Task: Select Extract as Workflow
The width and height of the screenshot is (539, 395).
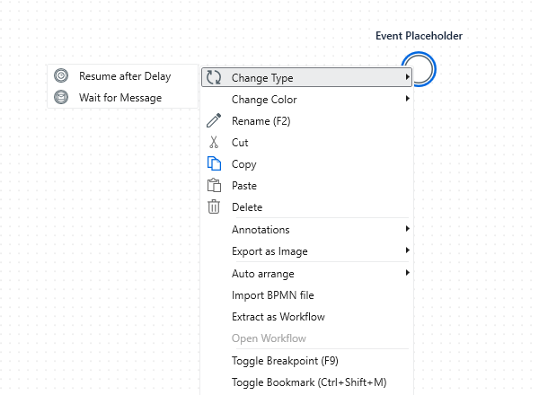Action: pyautogui.click(x=278, y=317)
